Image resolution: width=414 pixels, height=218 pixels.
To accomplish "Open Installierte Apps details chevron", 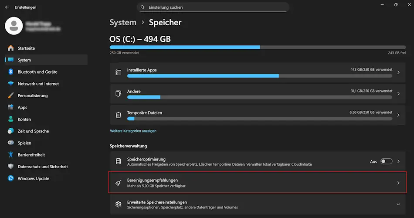I will pyautogui.click(x=398, y=72).
